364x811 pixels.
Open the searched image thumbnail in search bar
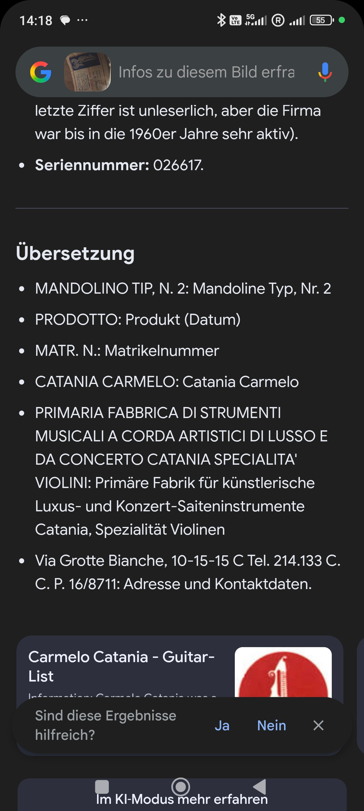pos(87,72)
